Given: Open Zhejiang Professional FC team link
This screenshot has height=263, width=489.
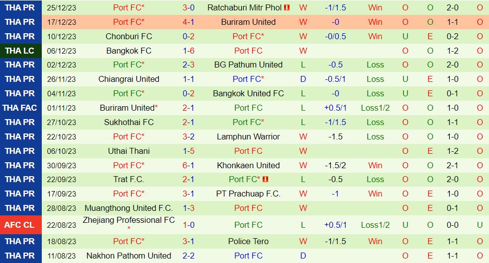Looking at the screenshot, I should click(129, 220).
